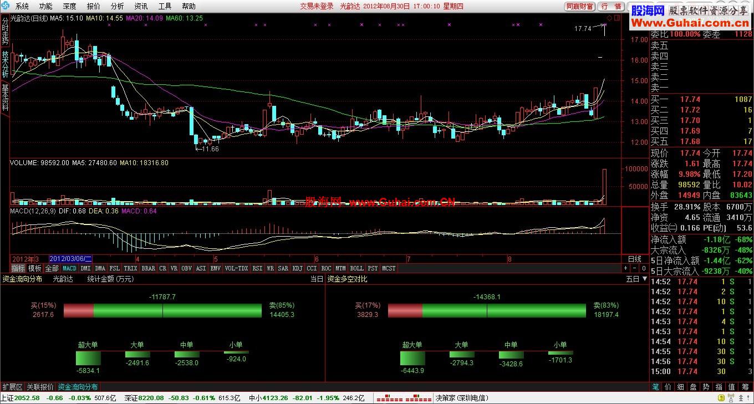Click the double up-arrow status icon
754x404 pixels.
pos(741,397)
